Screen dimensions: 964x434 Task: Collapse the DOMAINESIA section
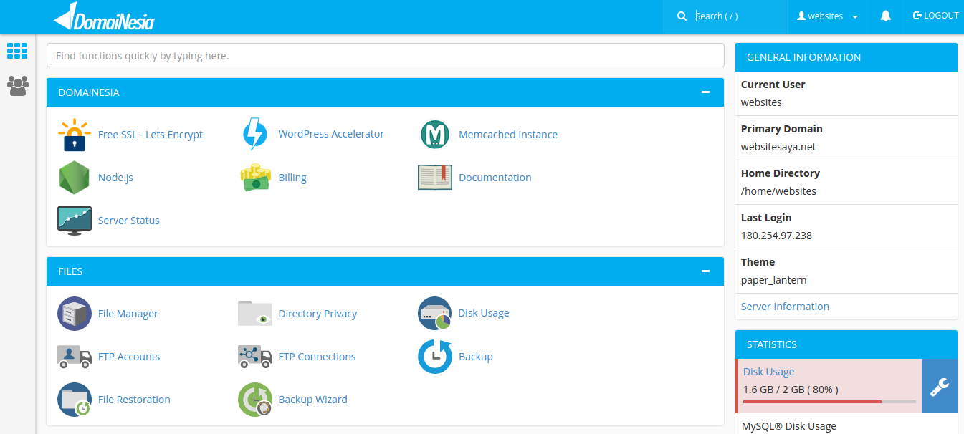(x=706, y=92)
